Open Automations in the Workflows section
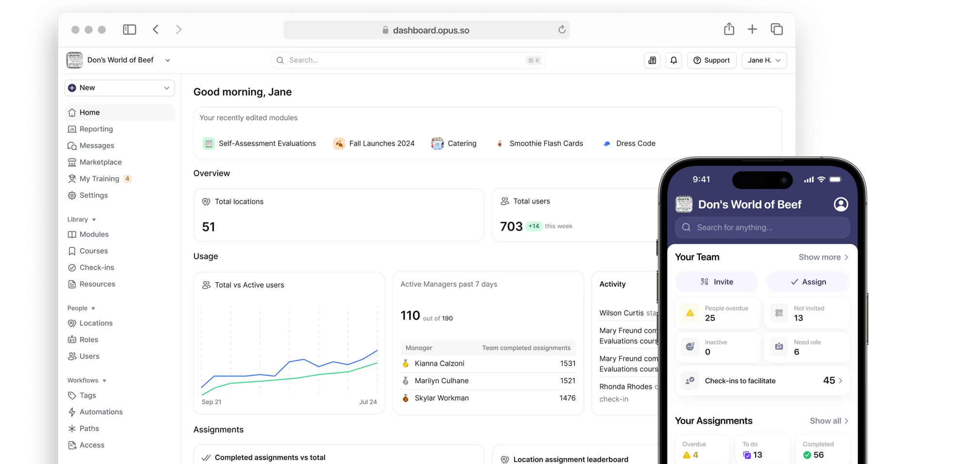Image resolution: width=970 pixels, height=464 pixels. (119, 412)
